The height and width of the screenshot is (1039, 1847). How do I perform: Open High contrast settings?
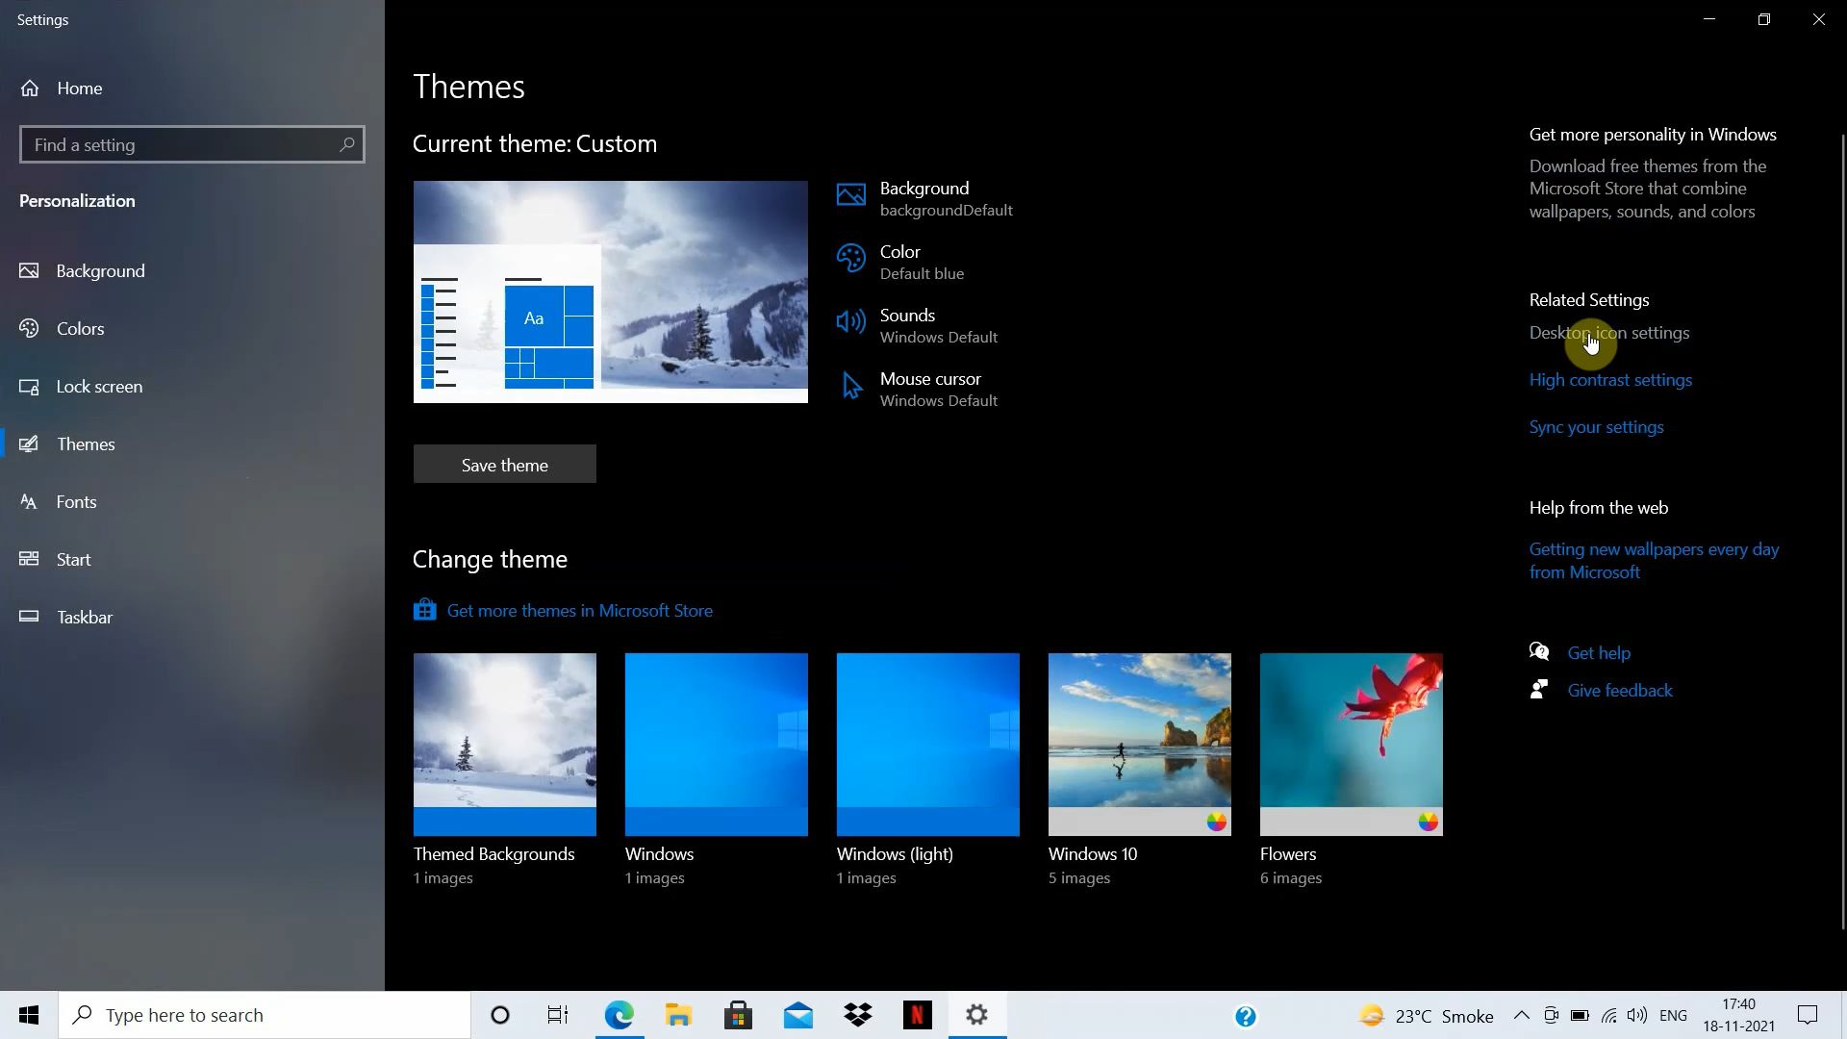(x=1610, y=379)
